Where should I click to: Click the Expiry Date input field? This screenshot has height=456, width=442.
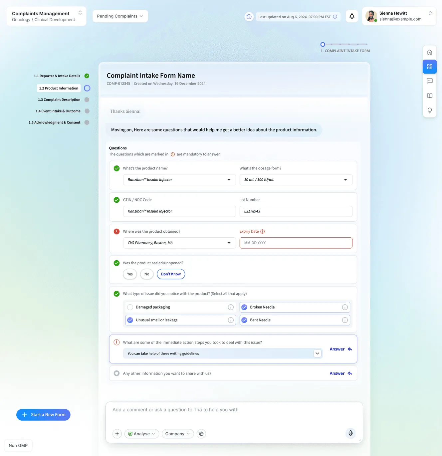296,243
